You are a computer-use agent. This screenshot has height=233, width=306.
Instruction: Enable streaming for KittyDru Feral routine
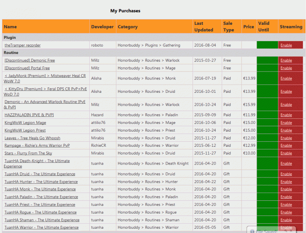286,92
